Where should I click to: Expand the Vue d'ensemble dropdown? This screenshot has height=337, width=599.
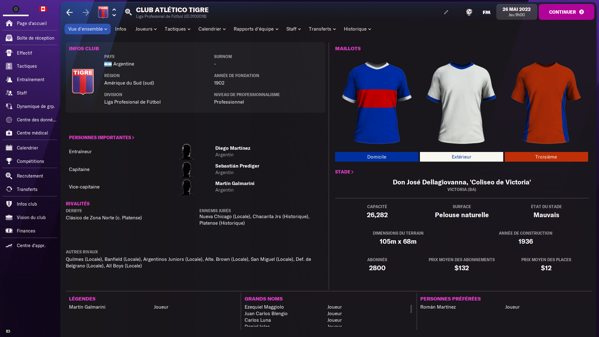click(x=87, y=29)
